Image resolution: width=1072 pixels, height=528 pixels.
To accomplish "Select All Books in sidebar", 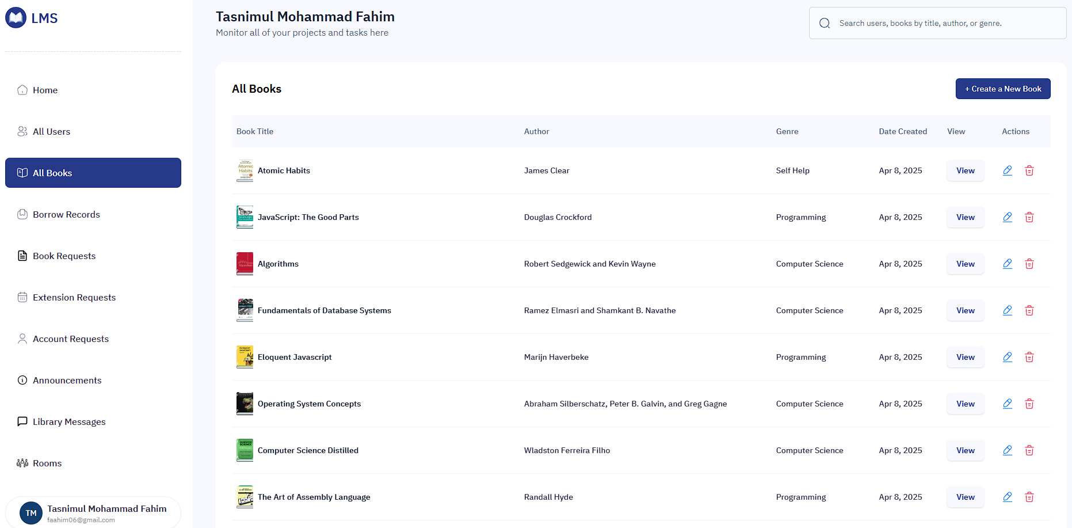I will point(93,173).
